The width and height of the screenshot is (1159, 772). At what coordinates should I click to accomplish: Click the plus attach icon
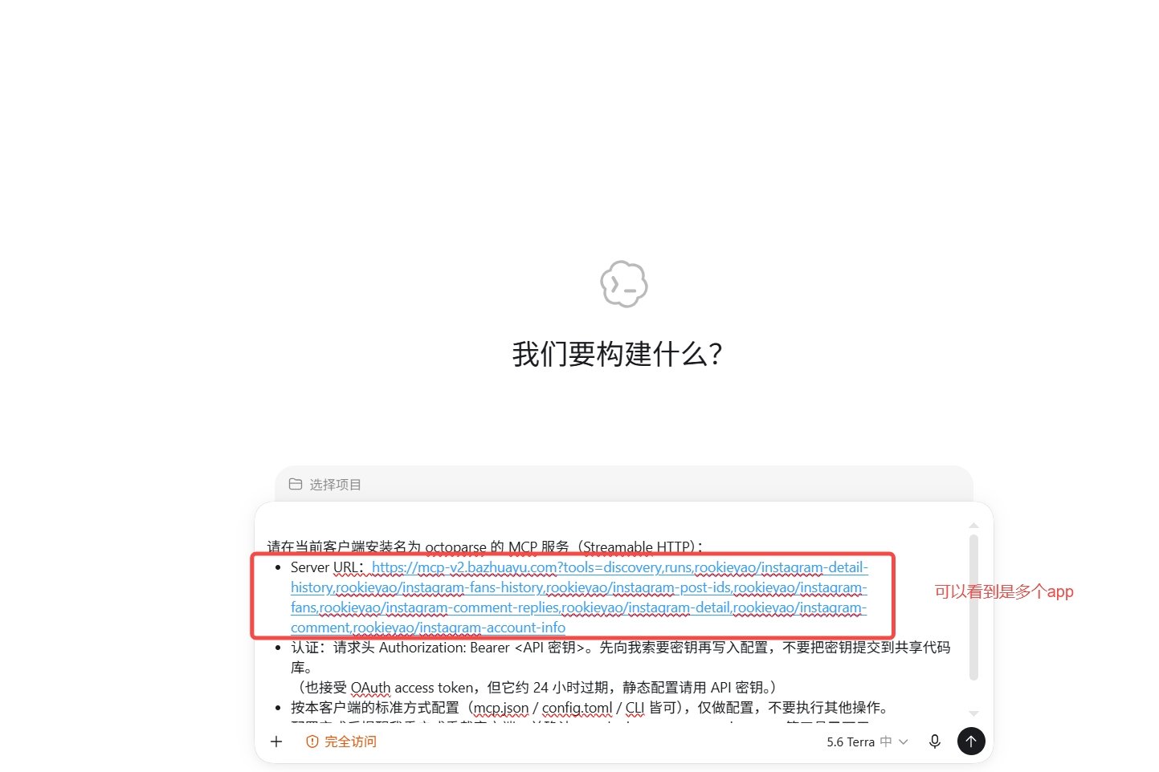[276, 742]
